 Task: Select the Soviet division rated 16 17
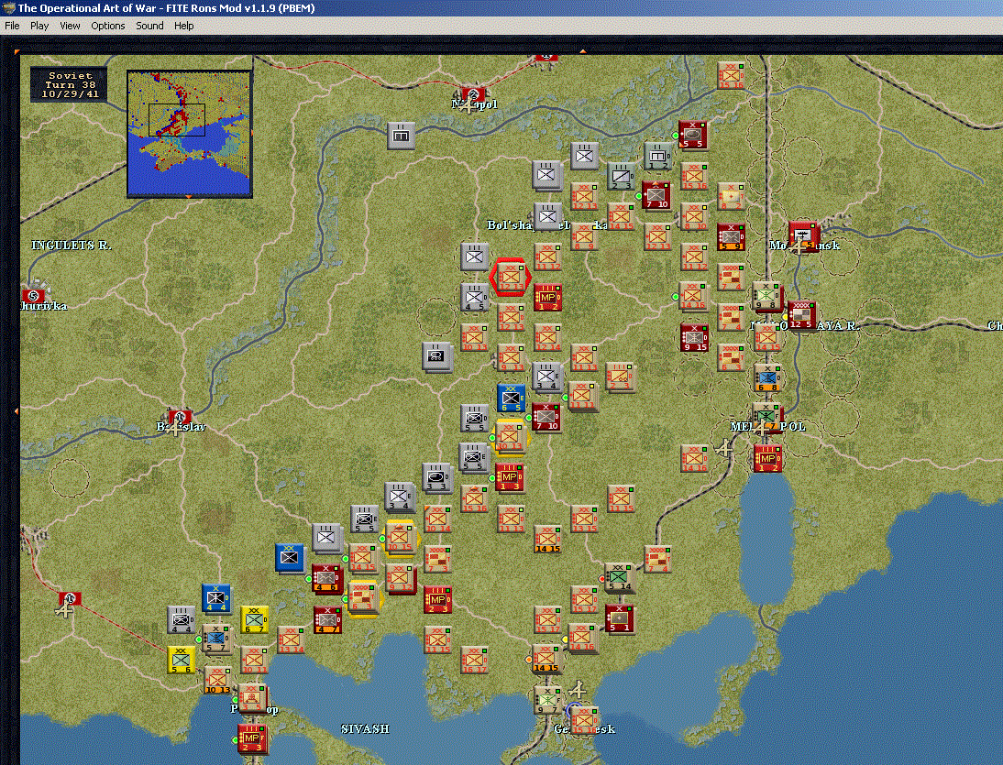click(x=474, y=661)
